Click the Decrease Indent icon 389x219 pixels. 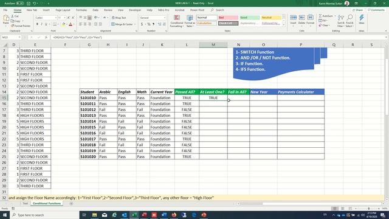96,24
